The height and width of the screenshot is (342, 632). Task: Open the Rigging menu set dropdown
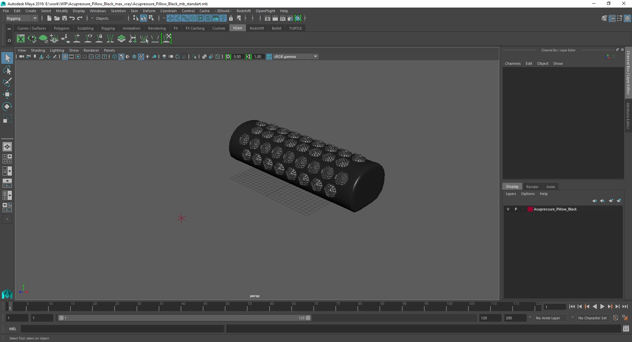coord(22,18)
